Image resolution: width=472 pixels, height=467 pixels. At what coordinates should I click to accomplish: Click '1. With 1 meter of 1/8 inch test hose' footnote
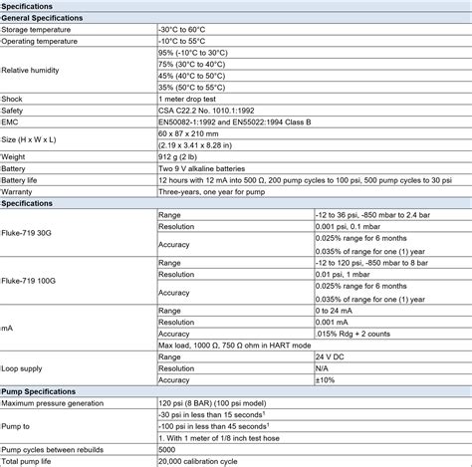[x=219, y=438]
